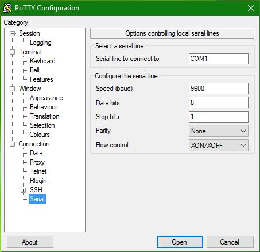Select the Translation category
The width and height of the screenshot is (260, 252).
[45, 116]
